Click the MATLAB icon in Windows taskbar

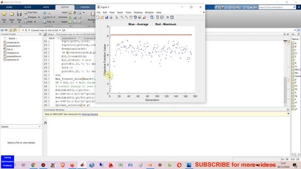(x=82, y=165)
